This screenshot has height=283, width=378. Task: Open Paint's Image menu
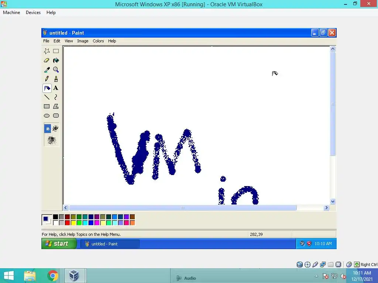pos(83,41)
